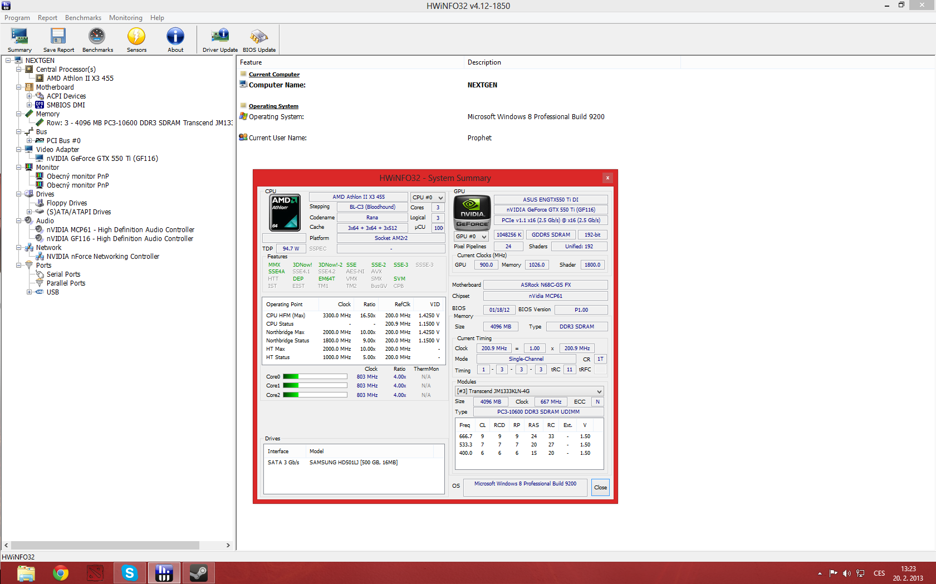This screenshot has height=584, width=936.
Task: Select NVIDIA nForce Networking Controller icon
Action: click(40, 256)
